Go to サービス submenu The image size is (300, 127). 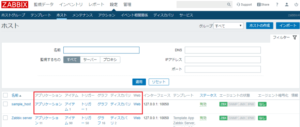pyautogui.click(x=186, y=15)
